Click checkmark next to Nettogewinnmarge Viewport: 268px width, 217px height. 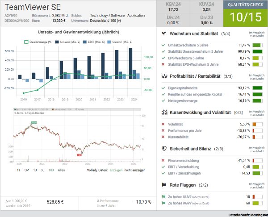click(x=163, y=101)
